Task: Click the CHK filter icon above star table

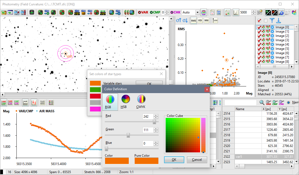Action: [281, 103]
